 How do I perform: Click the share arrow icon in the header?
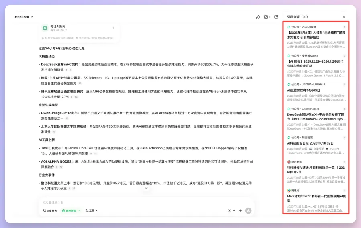click(258, 17)
